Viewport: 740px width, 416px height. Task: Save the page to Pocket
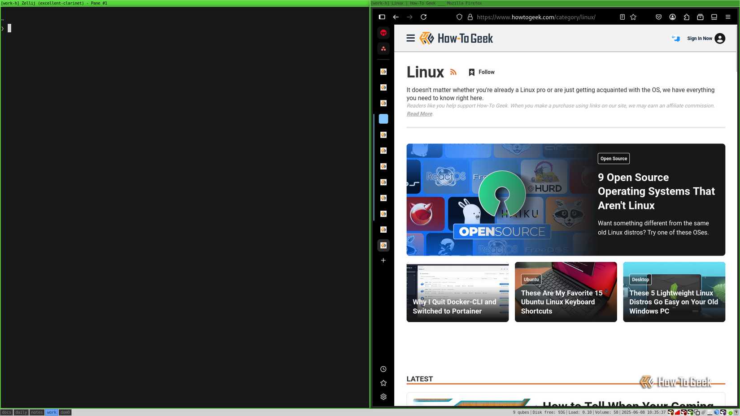pyautogui.click(x=658, y=17)
